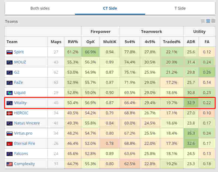Open the G2 team link
This screenshot has width=218, height=172.
click(x=17, y=72)
